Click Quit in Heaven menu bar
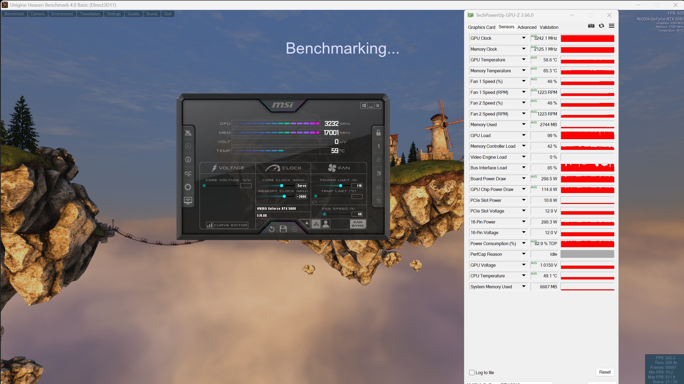 coord(168,14)
